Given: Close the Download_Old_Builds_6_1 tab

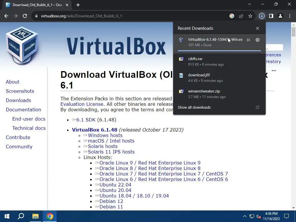Looking at the screenshot, I should point(67,5).
